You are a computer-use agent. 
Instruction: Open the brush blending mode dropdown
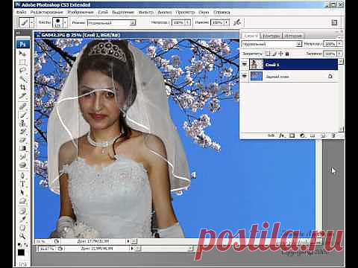click(111, 23)
